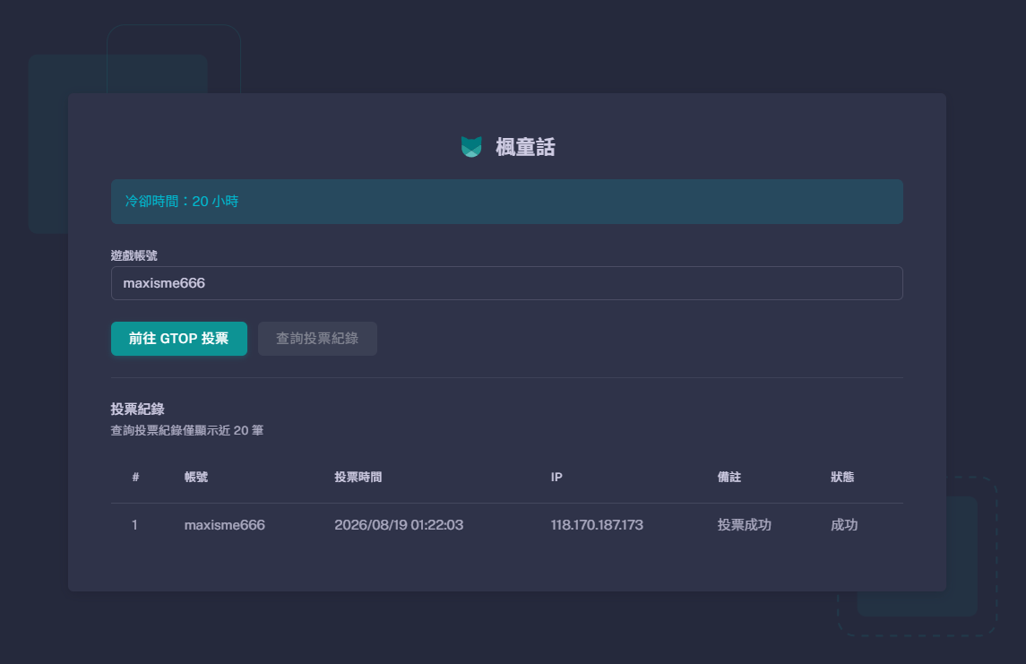Click the note 查詢投票紀錄僅顯示近 20 筆
The height and width of the screenshot is (664, 1026).
(x=187, y=430)
